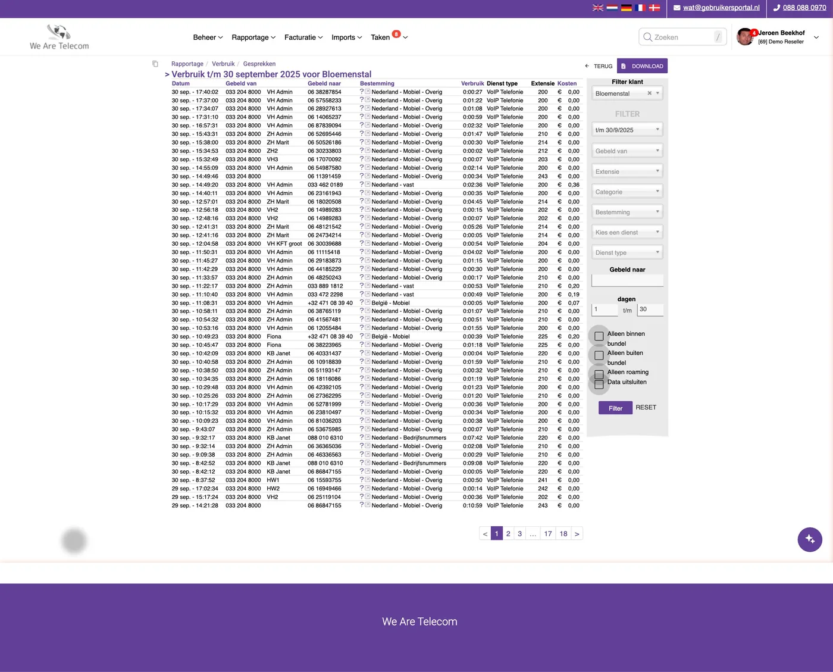Open the Rapportage menu
The image size is (833, 672).
[x=253, y=37]
